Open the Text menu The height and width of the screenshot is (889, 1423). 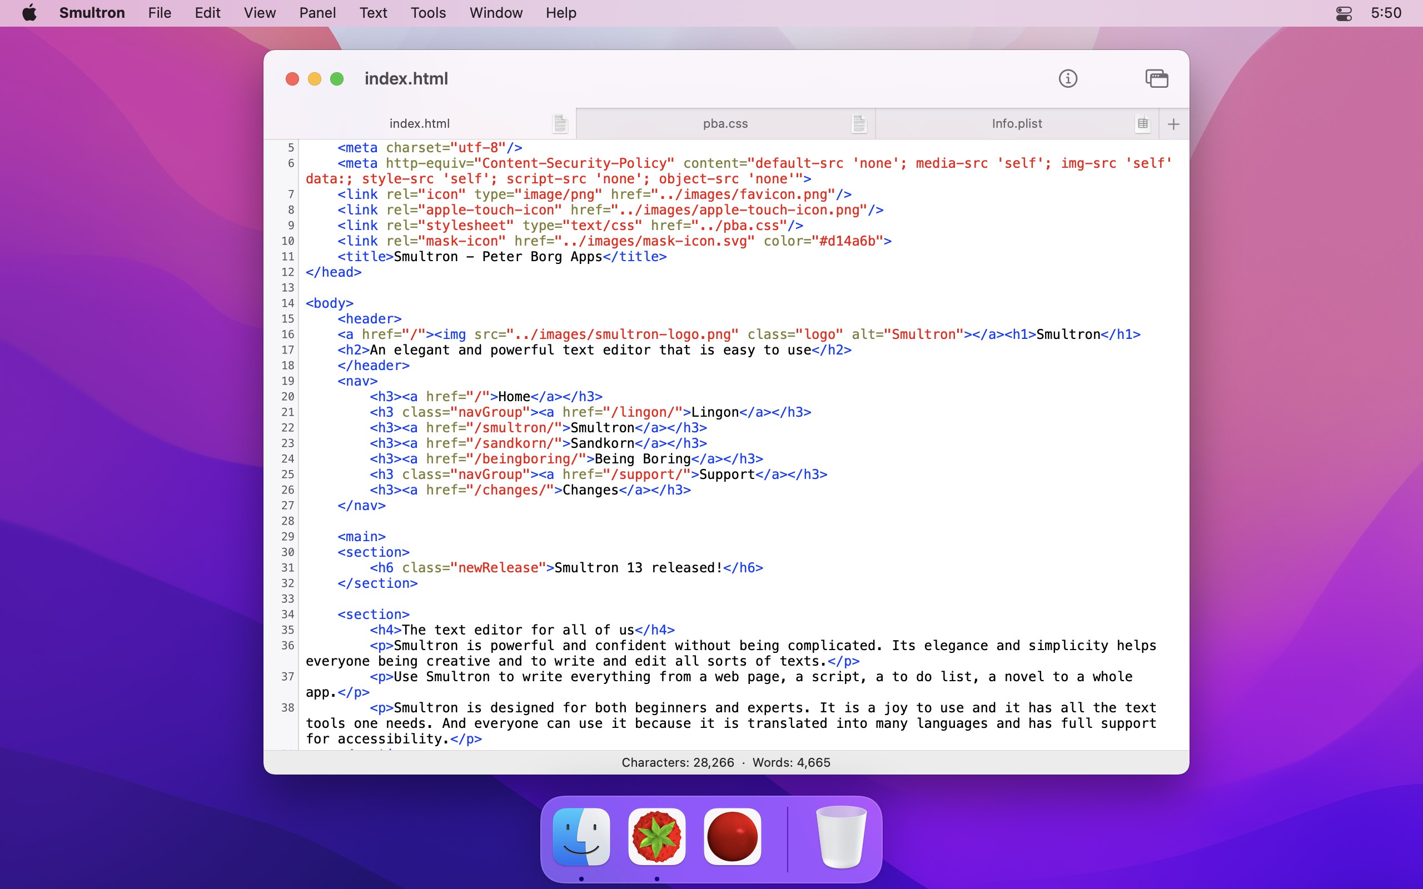tap(374, 13)
